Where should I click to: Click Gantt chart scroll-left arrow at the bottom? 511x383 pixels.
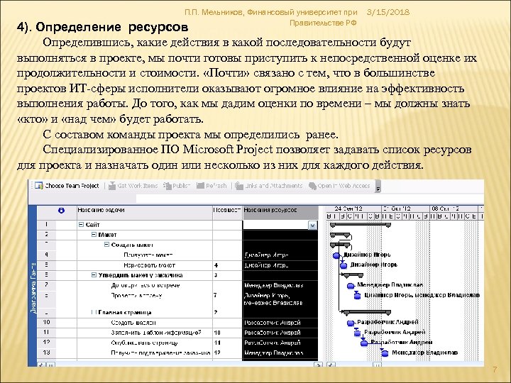point(330,365)
